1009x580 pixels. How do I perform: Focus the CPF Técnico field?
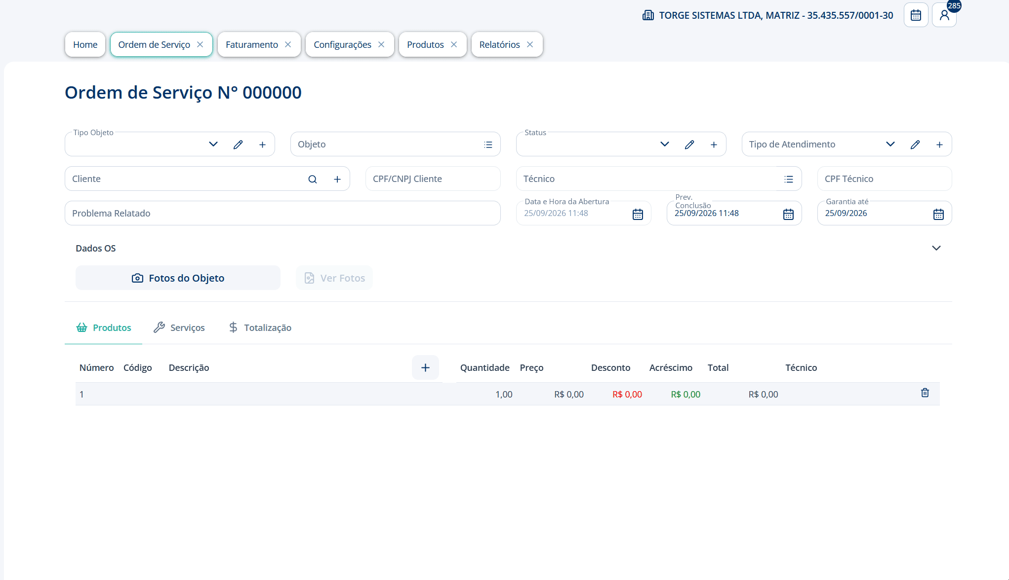[x=885, y=179]
